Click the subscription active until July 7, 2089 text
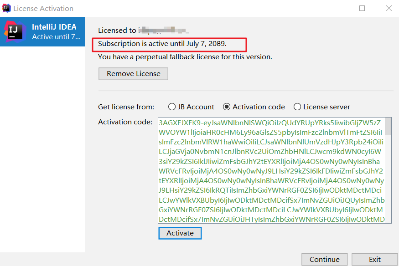This screenshot has width=399, height=266. (x=162, y=44)
